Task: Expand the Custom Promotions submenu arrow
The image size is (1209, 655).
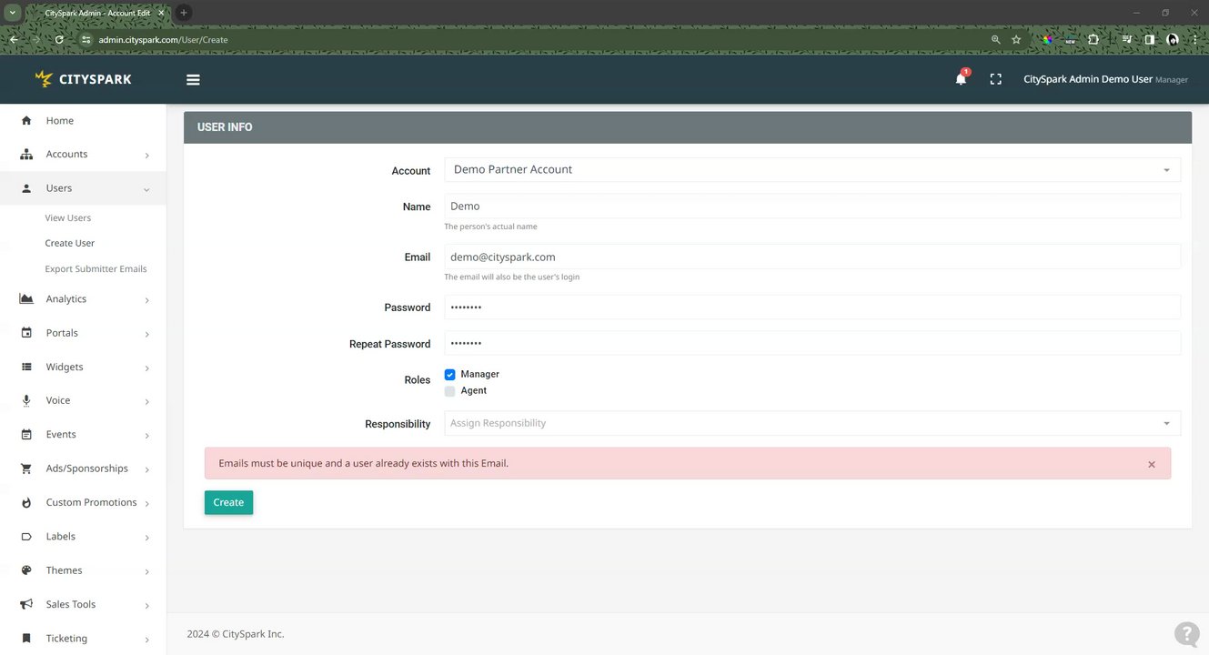Action: (x=146, y=504)
